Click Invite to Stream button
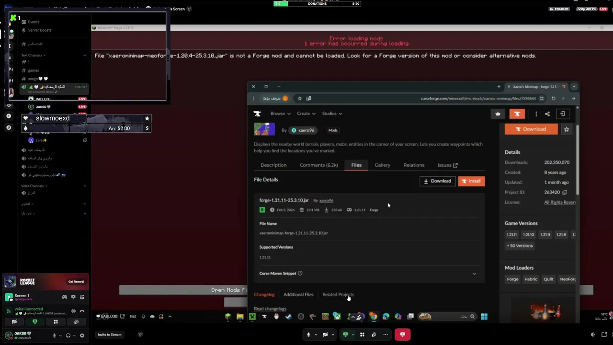 pos(110,334)
